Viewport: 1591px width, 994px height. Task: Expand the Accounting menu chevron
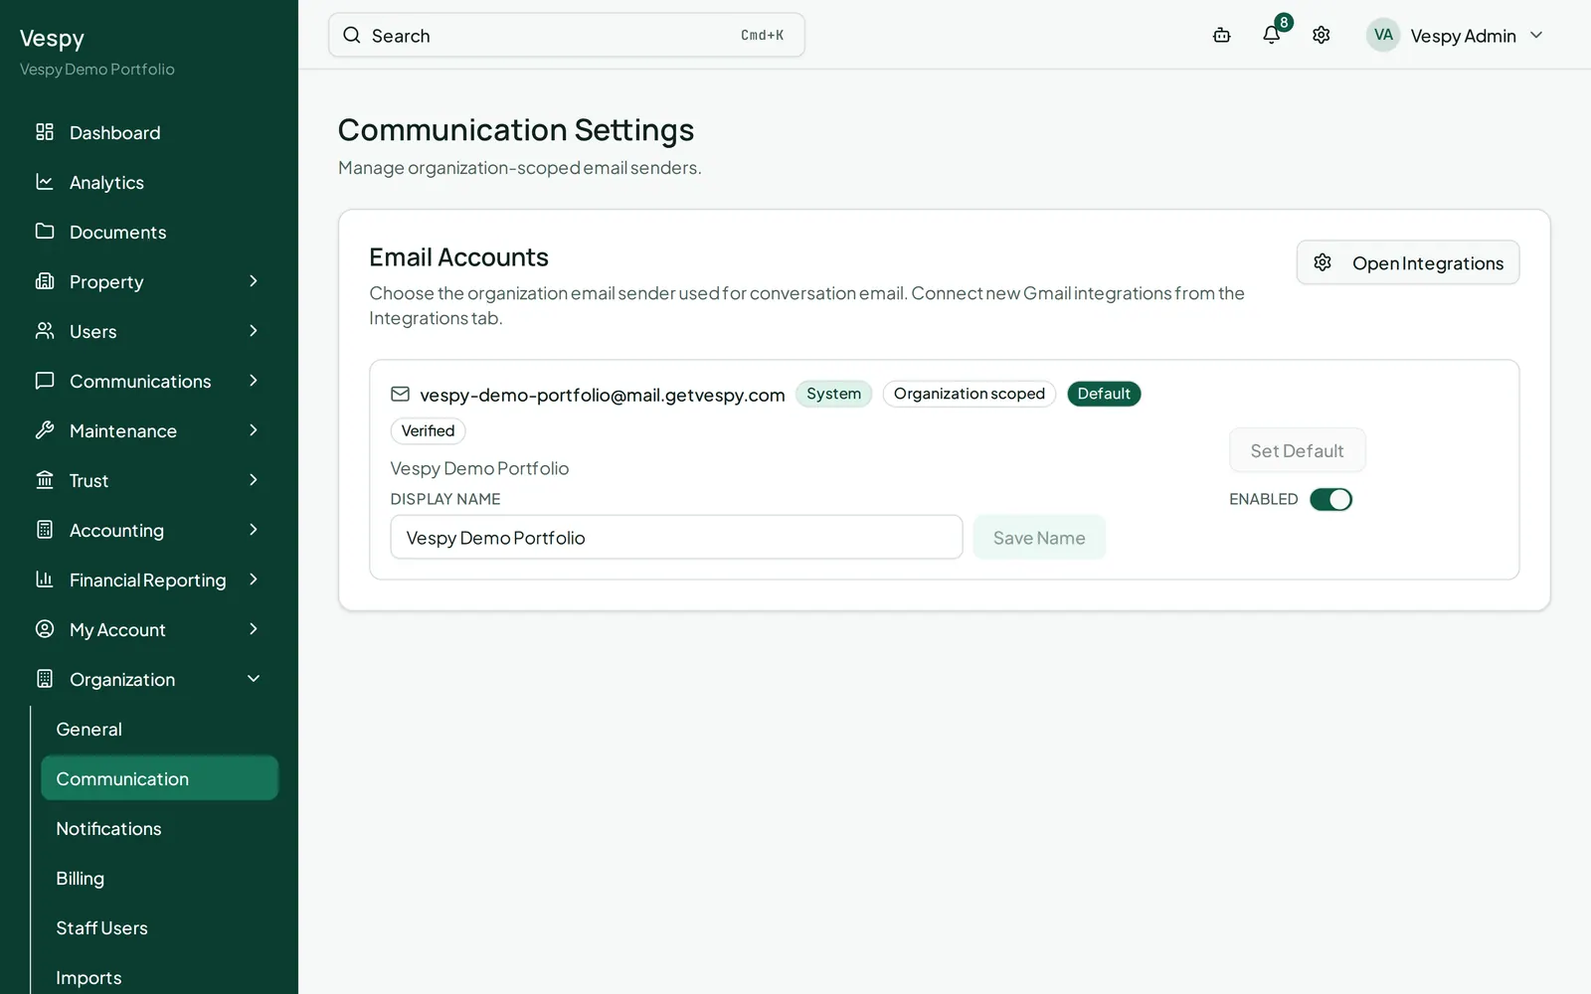(254, 530)
